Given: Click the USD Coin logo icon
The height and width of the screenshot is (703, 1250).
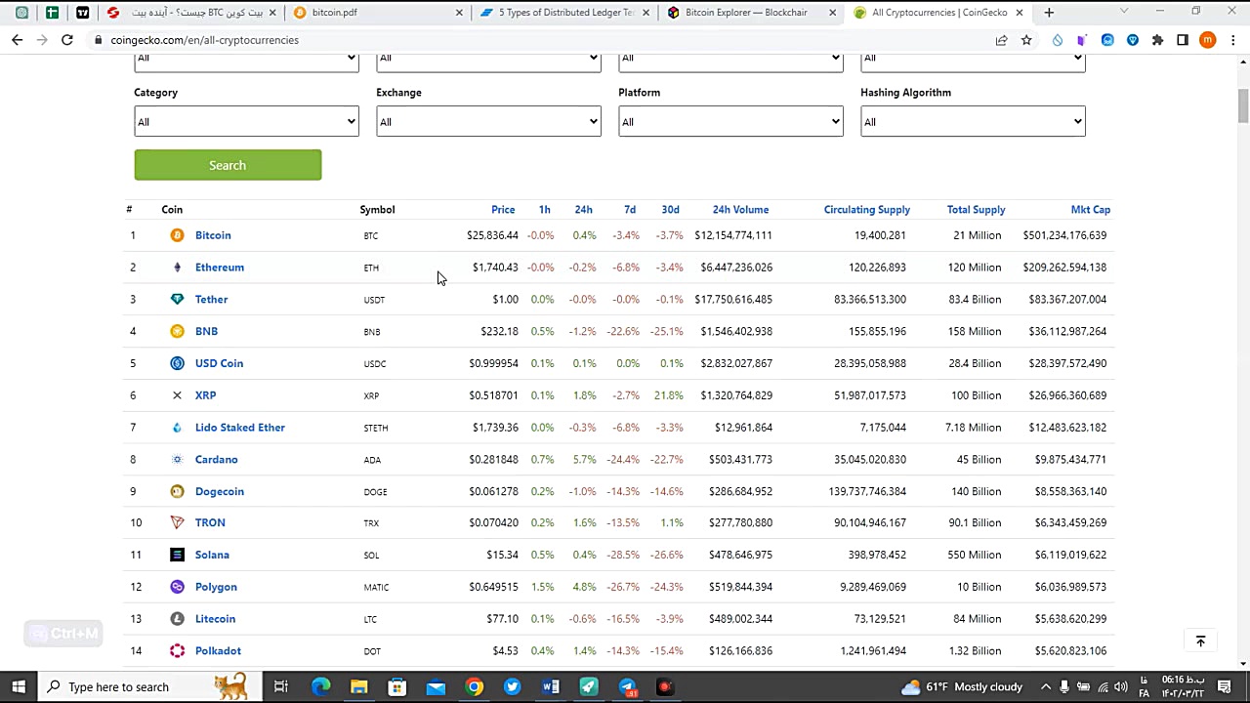Looking at the screenshot, I should tap(177, 363).
